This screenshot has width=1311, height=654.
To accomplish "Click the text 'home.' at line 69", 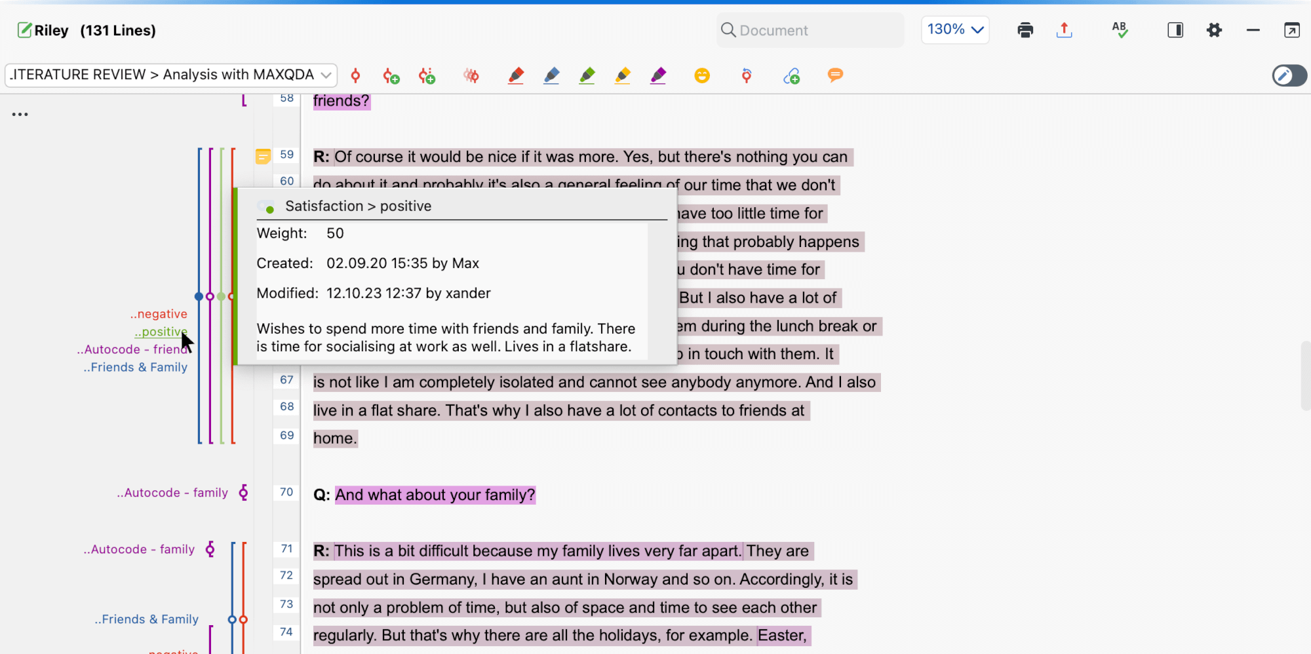I will point(335,438).
